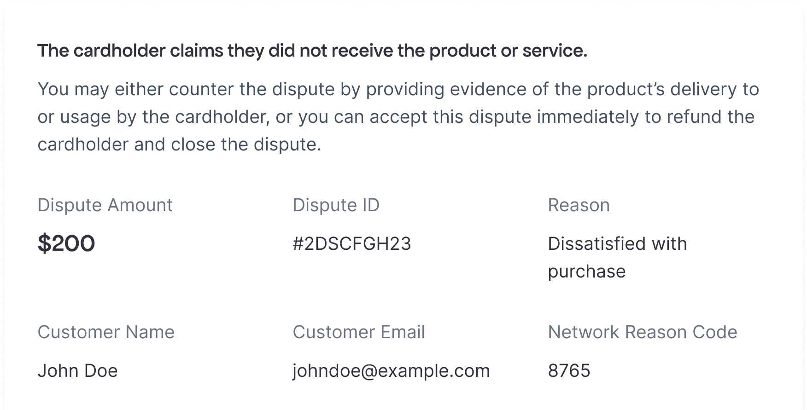Open the johndoe@example.com email address

pos(391,371)
